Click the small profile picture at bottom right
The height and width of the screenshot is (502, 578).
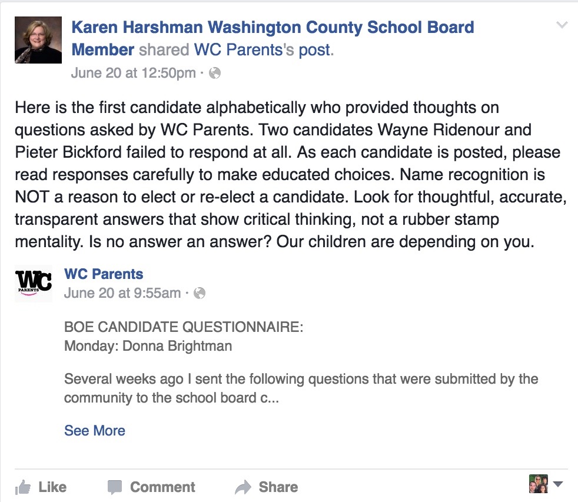538,484
